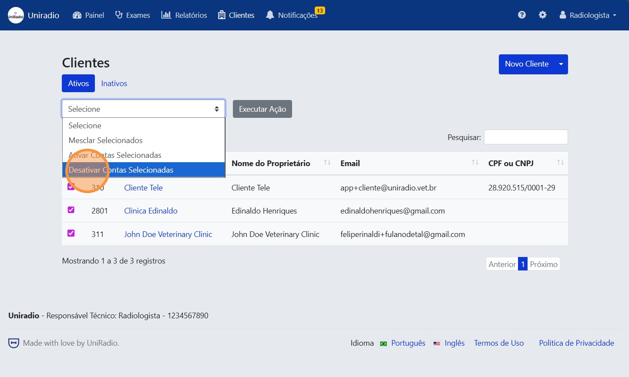Uncheck checkbox for client 2801

click(71, 210)
